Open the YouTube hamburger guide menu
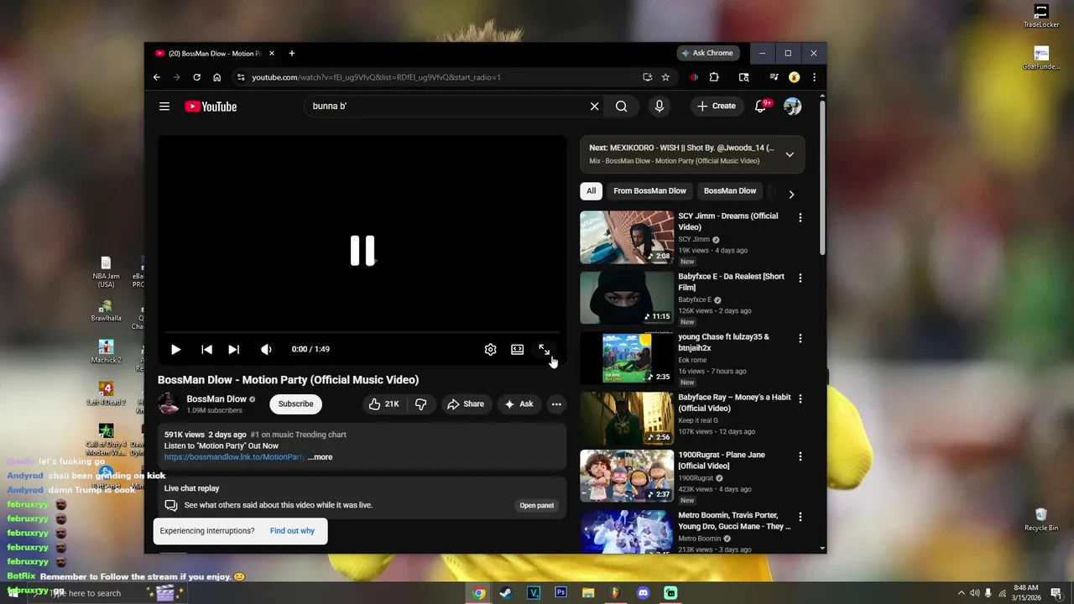1074x604 pixels. point(164,107)
